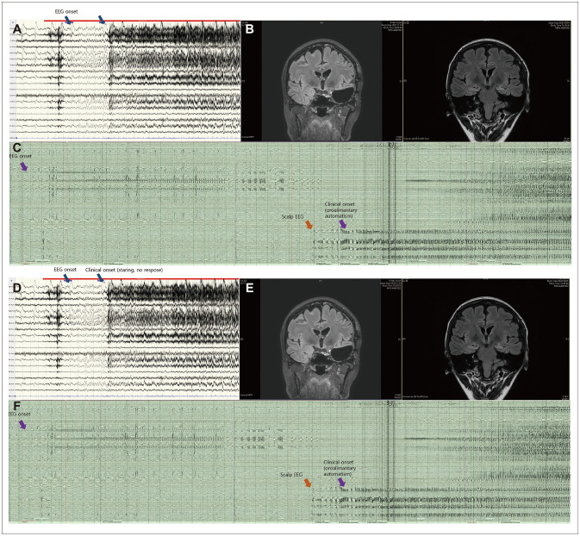Open the right coronal MRI image in panel E
Image resolution: width=580 pixels, height=536 pixels.
coord(486,339)
